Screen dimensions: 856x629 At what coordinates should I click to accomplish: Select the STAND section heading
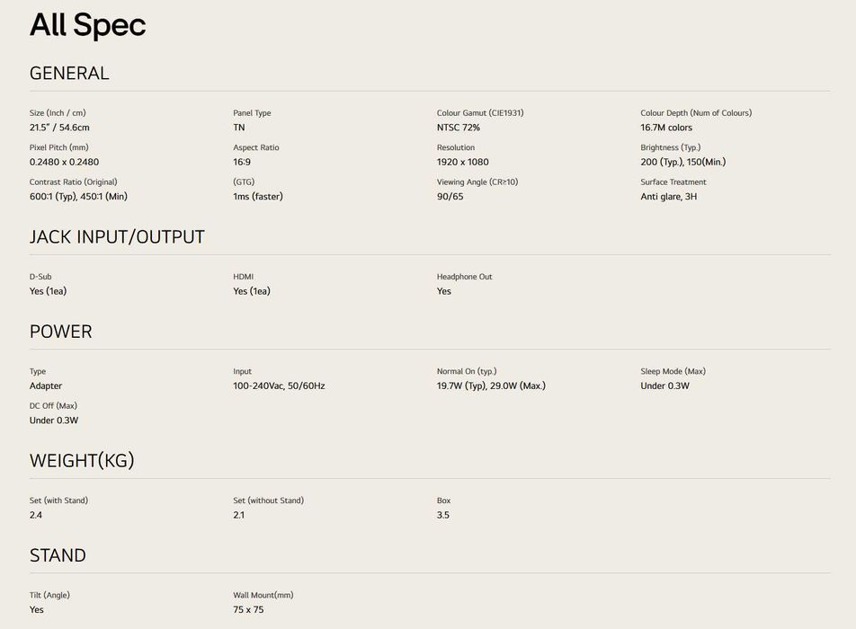(x=58, y=555)
